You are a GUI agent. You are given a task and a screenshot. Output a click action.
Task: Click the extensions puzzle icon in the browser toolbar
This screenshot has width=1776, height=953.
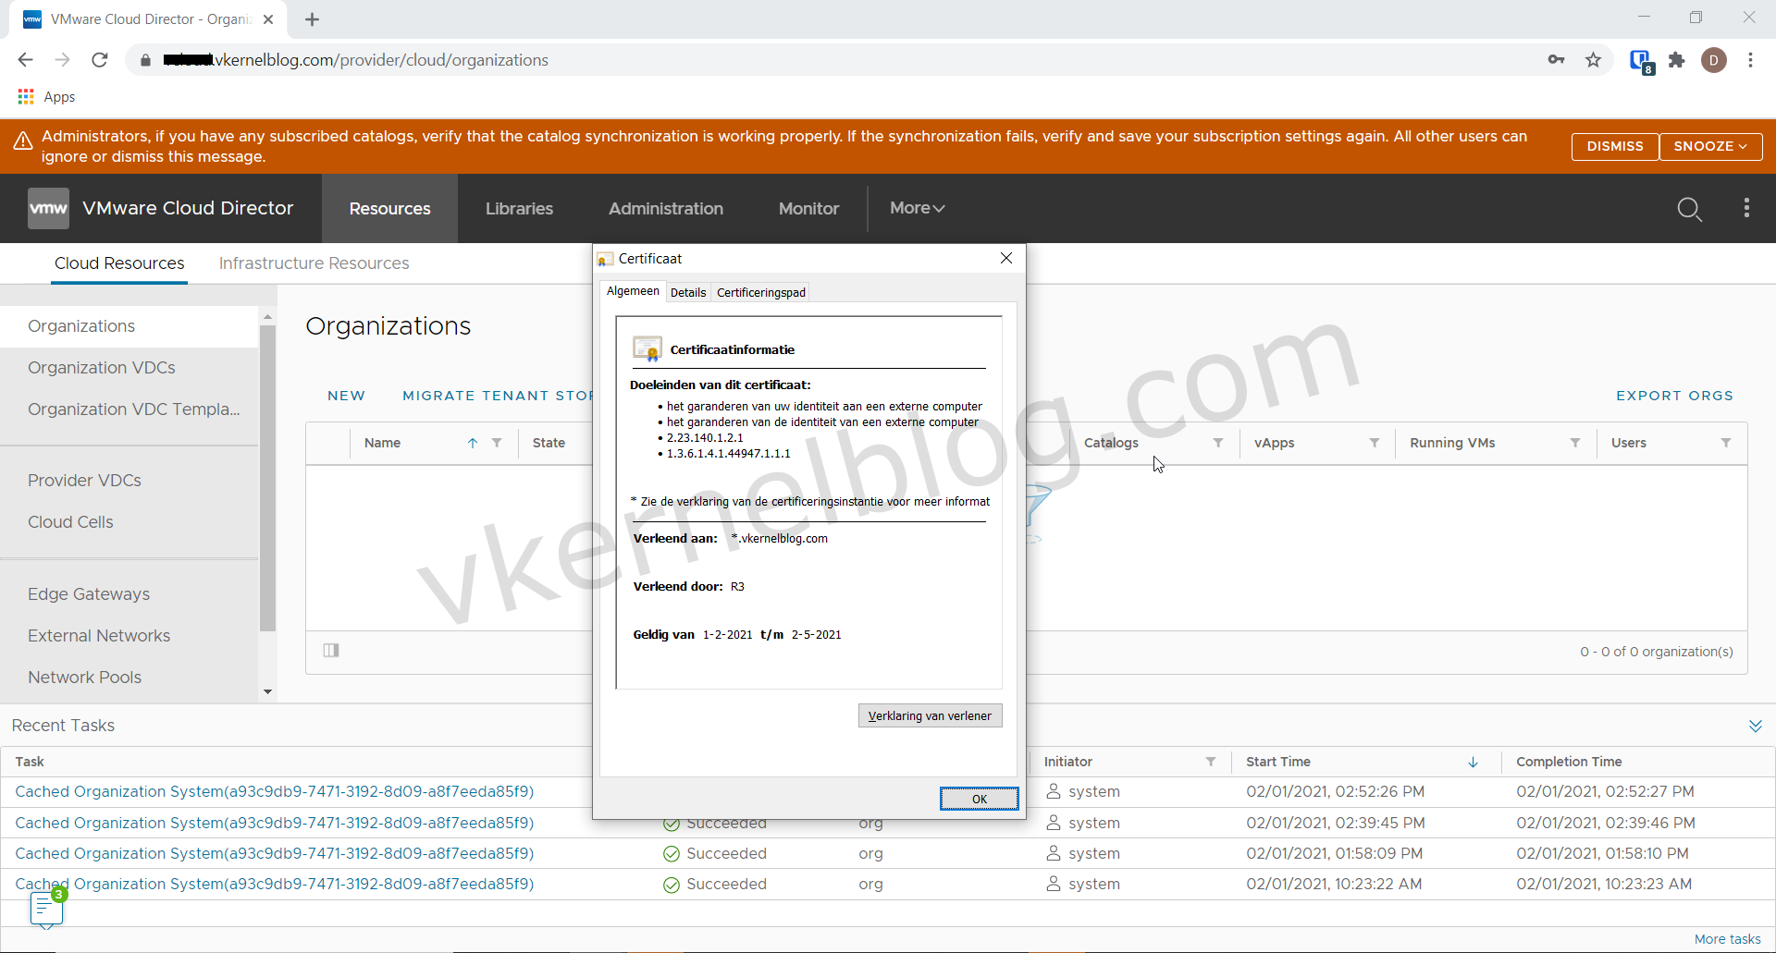[x=1677, y=59]
